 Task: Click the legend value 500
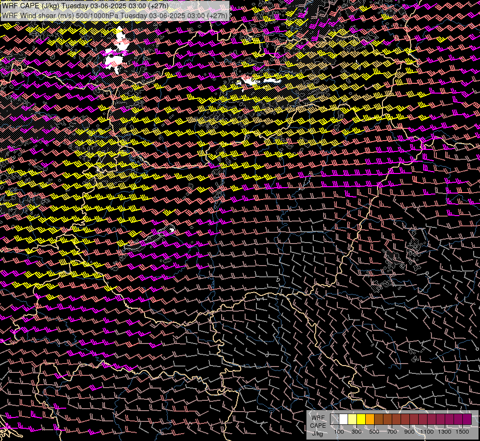374,432
